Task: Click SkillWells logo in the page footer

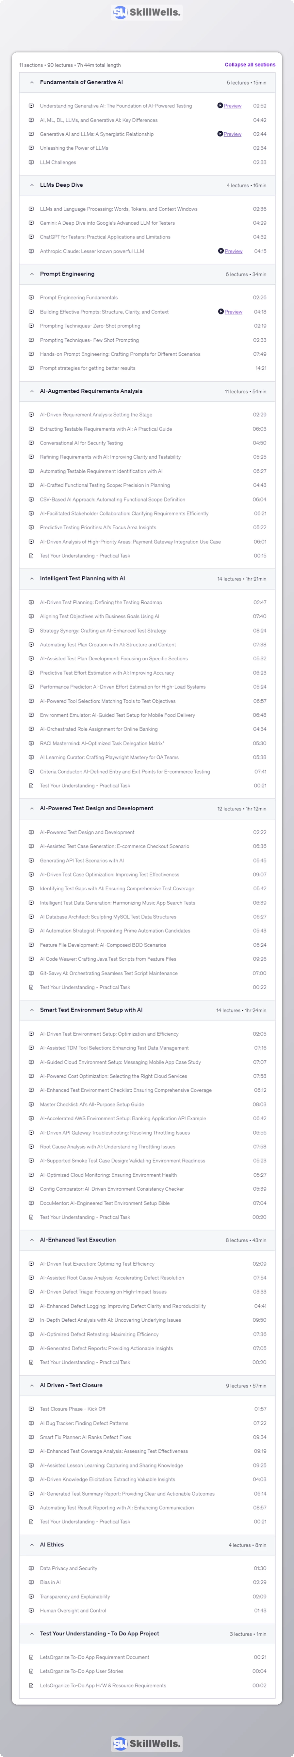Action: (147, 1743)
